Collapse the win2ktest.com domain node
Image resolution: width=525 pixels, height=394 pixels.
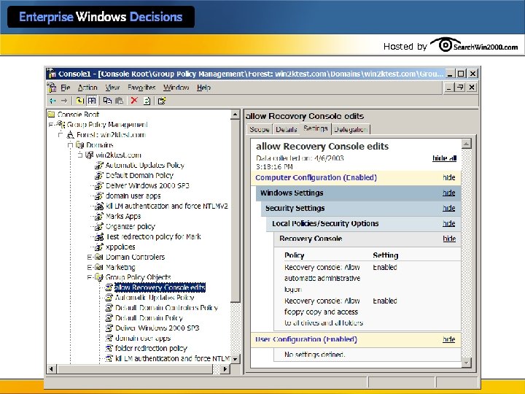coord(79,155)
